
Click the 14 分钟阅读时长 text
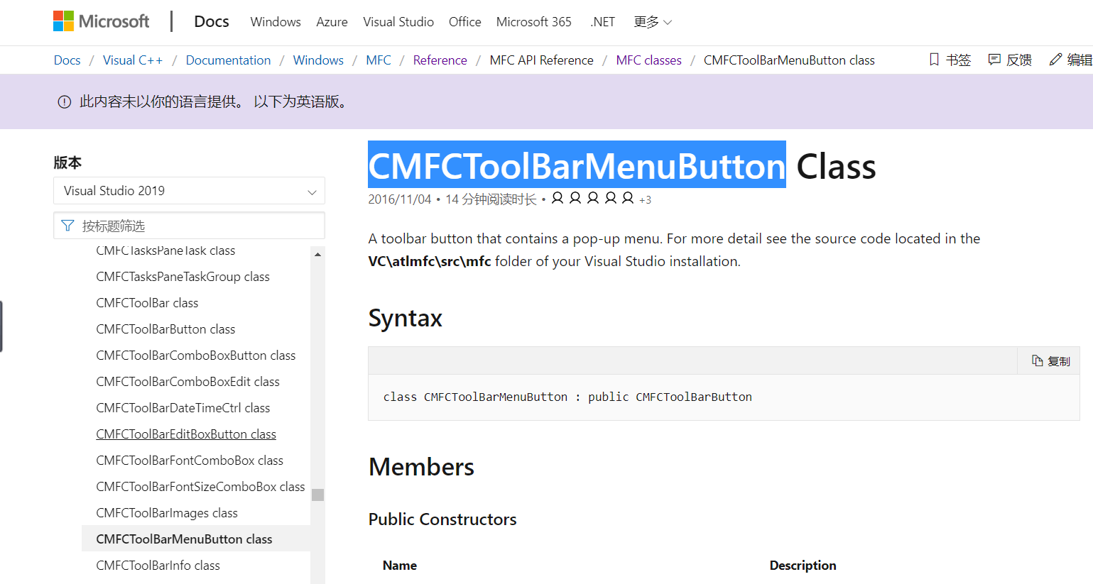tap(491, 199)
